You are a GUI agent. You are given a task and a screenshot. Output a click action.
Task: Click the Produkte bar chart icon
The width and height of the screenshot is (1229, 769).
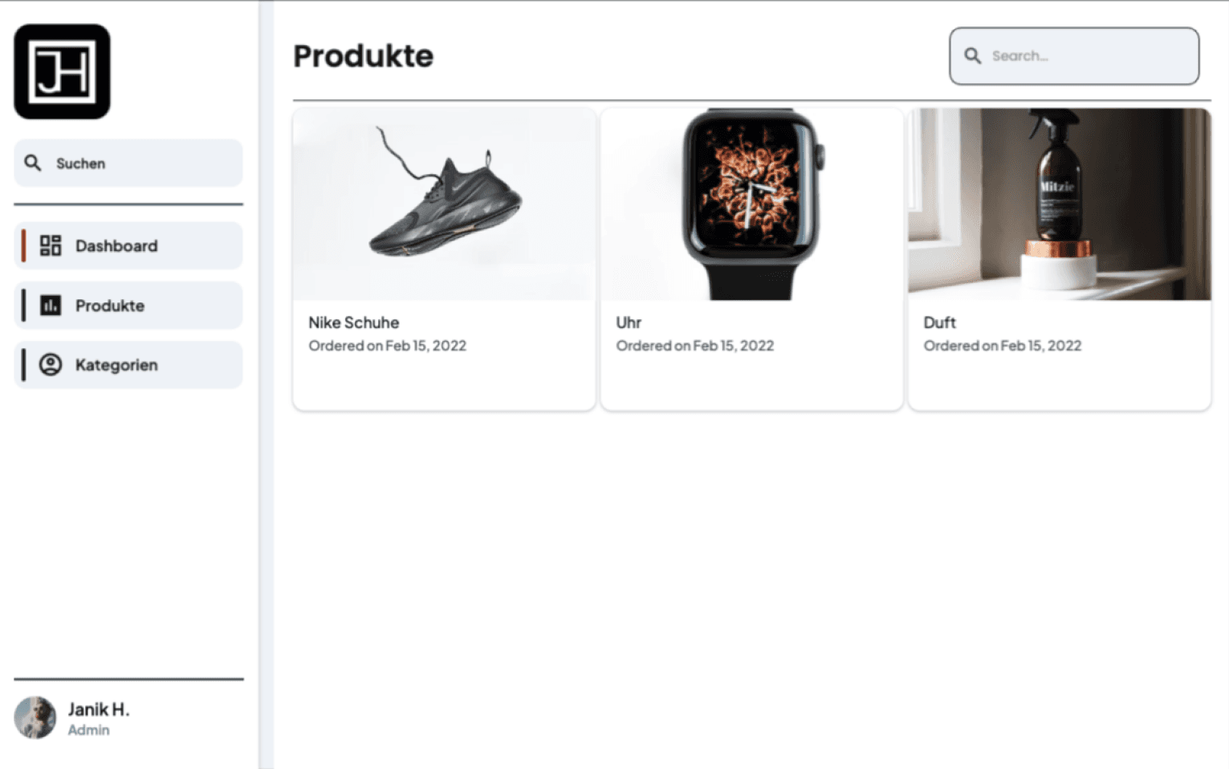pyautogui.click(x=51, y=306)
